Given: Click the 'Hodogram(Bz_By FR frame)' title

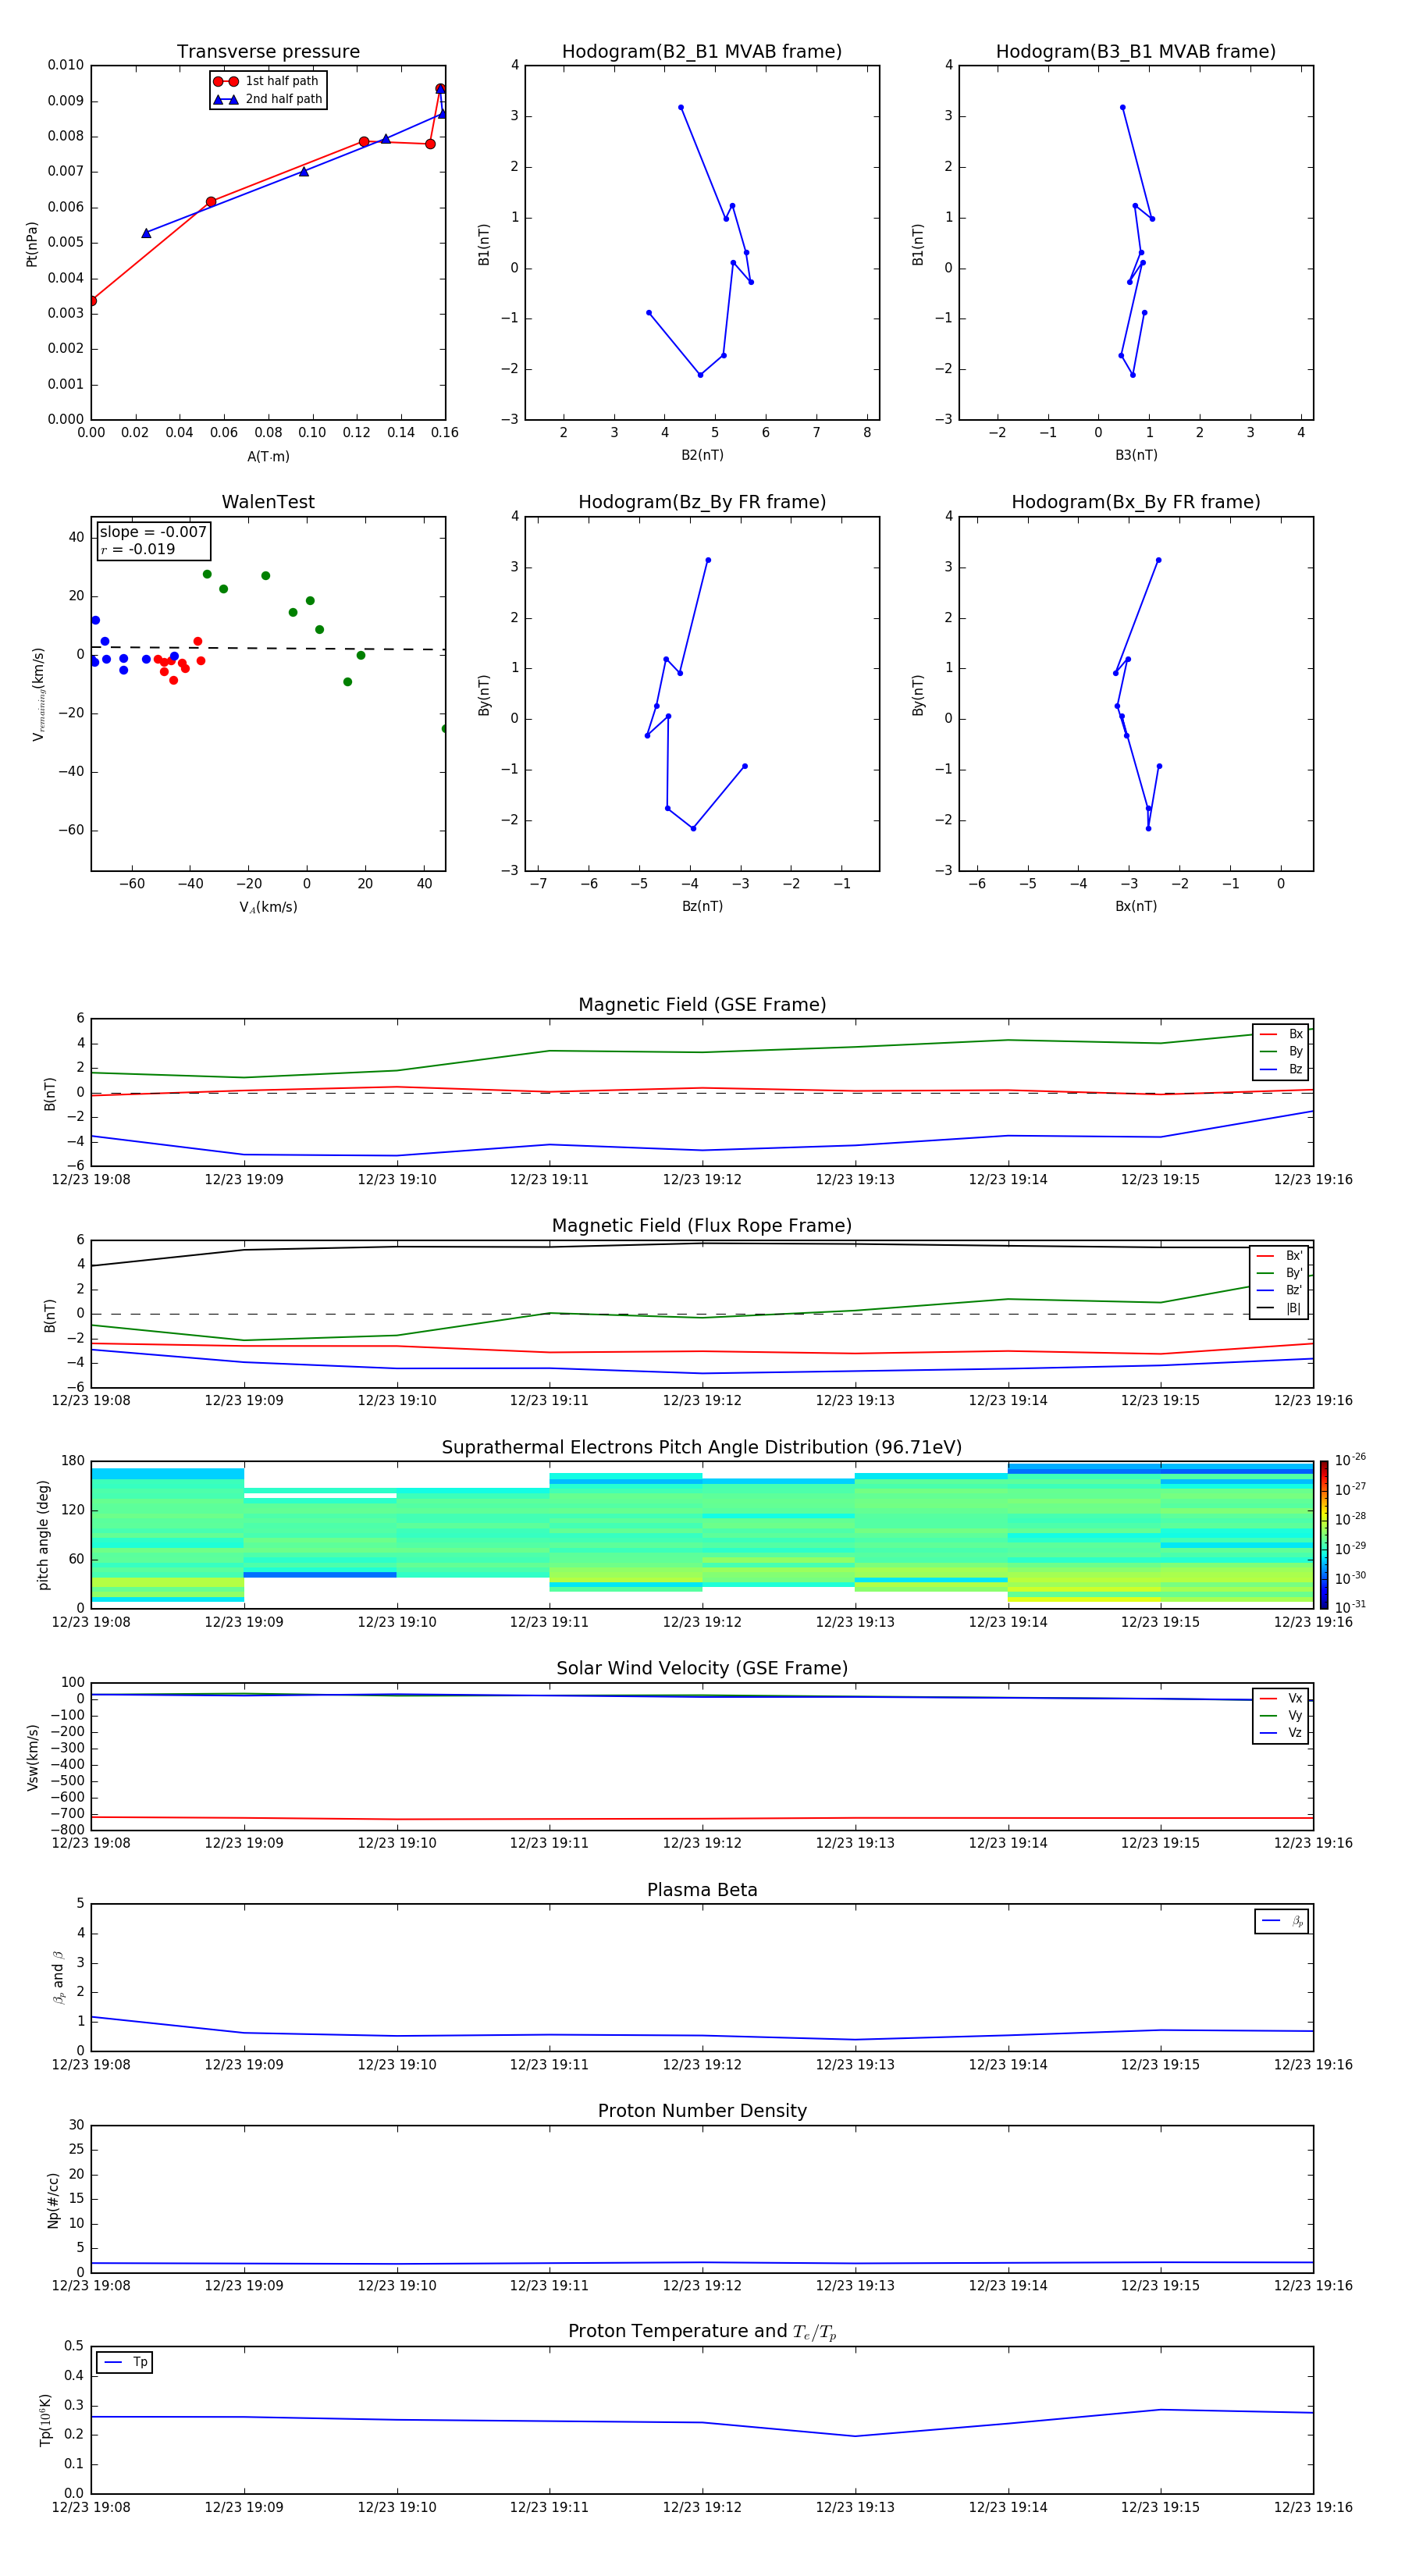Looking at the screenshot, I should [x=702, y=502].
